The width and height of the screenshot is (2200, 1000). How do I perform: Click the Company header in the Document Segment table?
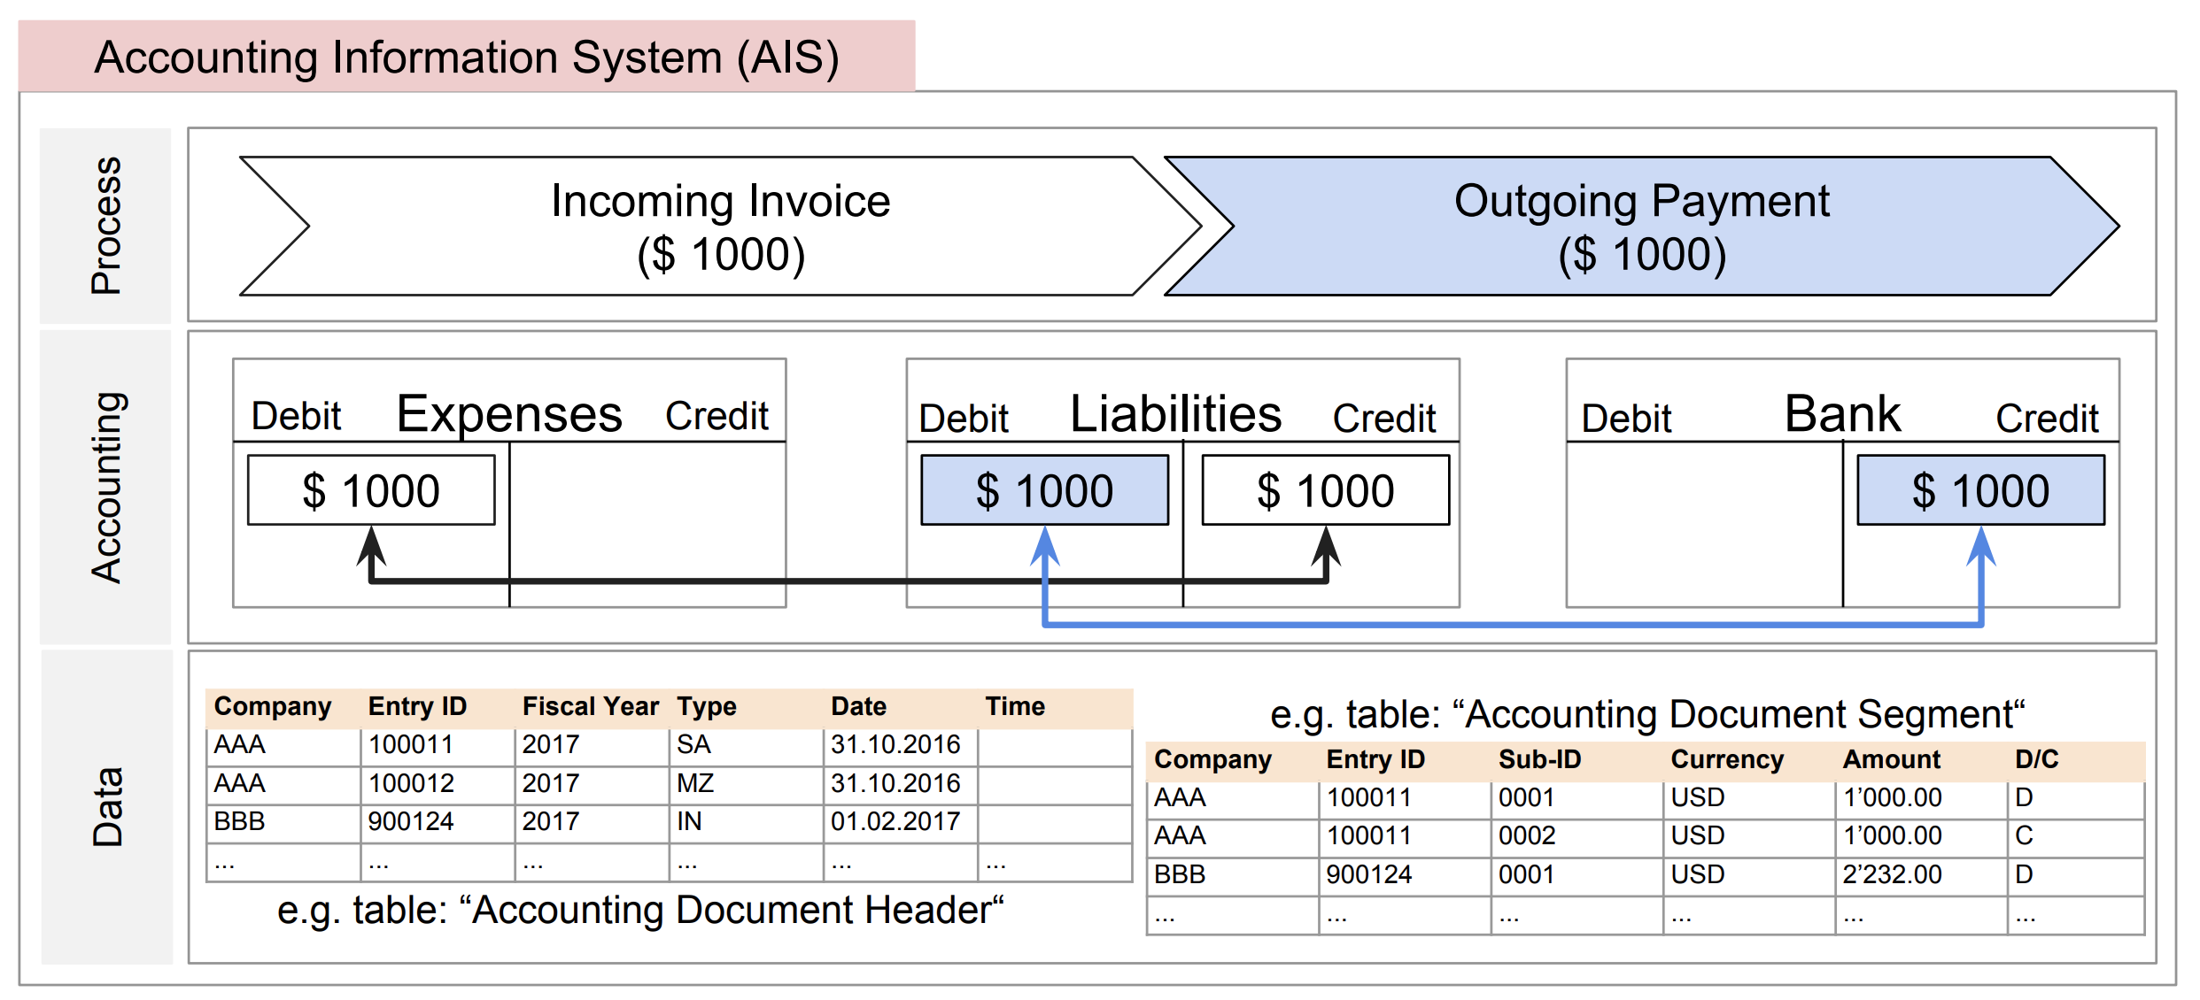[1212, 759]
